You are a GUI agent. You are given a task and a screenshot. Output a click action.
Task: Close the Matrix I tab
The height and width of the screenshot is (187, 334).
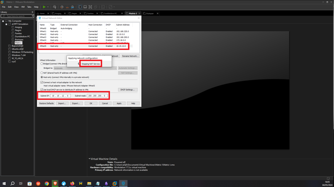pos(139,13)
